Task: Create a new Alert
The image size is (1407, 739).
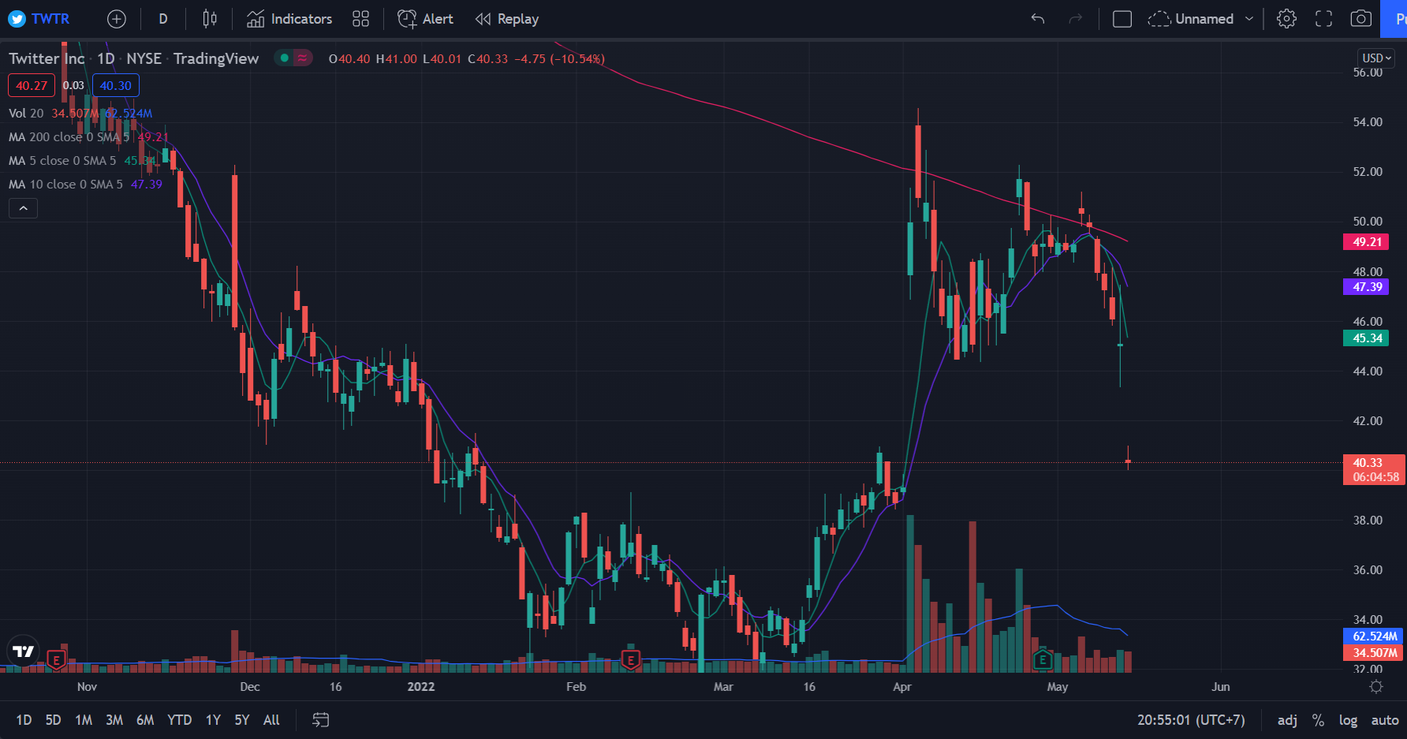Action: [x=426, y=19]
